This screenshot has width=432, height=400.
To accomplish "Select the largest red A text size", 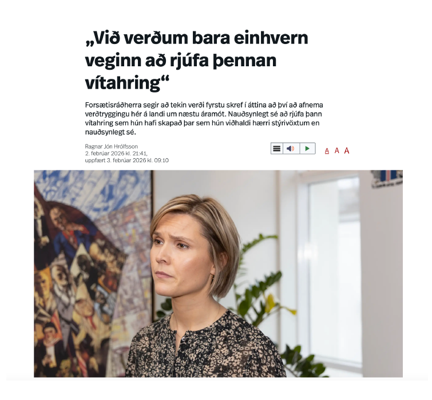I will click(x=347, y=150).
